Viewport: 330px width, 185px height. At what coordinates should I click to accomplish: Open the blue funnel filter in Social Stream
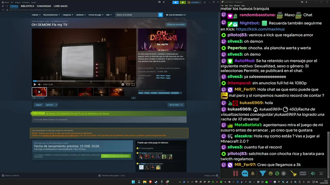[x=262, y=173]
